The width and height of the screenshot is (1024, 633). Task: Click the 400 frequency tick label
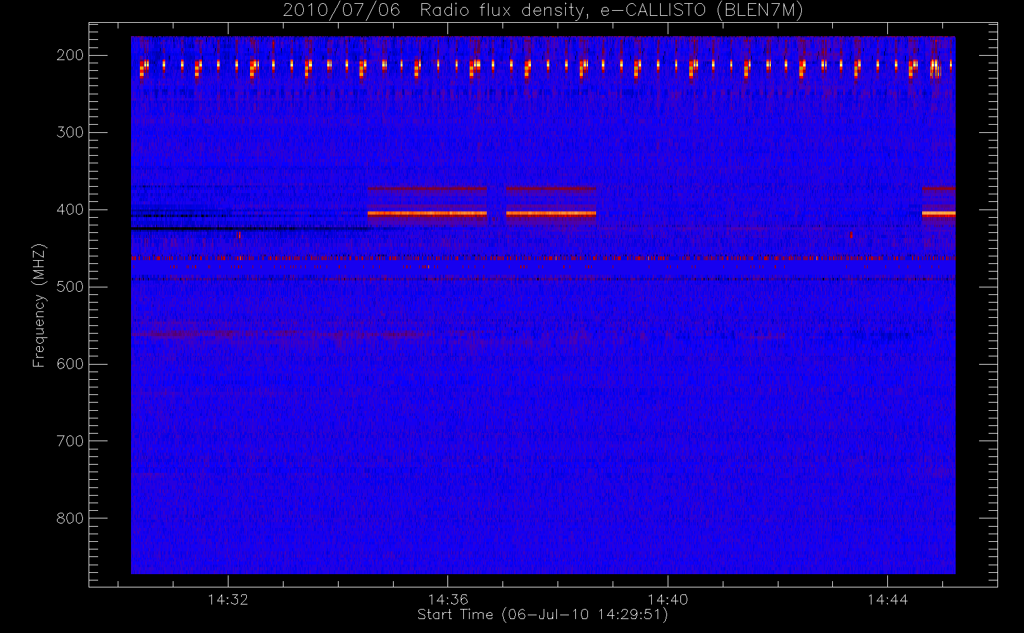(70, 210)
